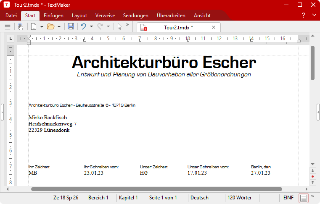320x204 pixels.
Task: Undo the last action
Action: (83, 26)
